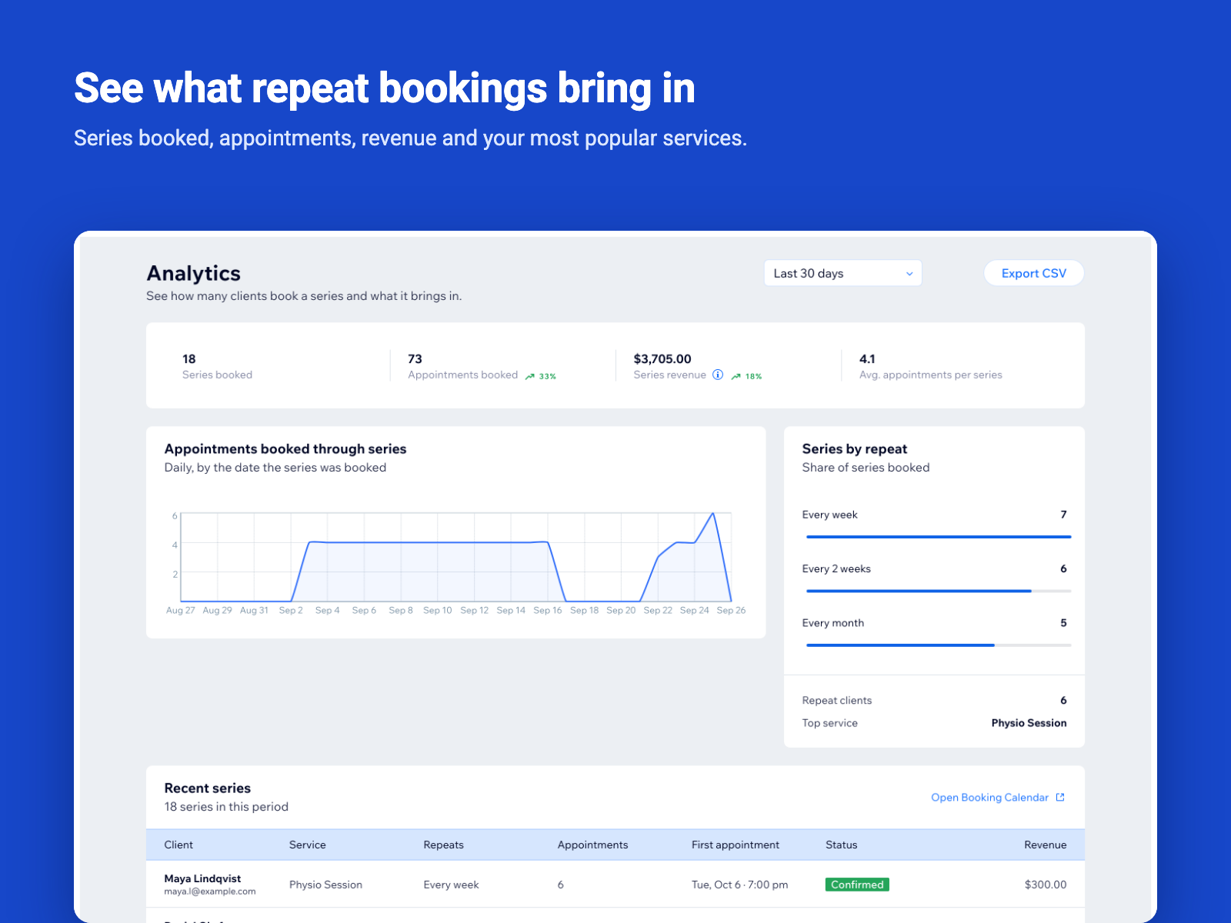
Task: Click the Series by repeat card title
Action: (855, 448)
